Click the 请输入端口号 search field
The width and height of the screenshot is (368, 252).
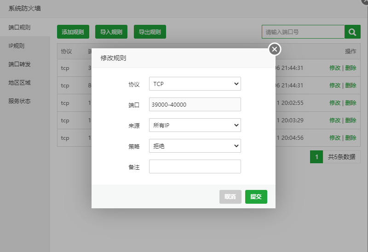(x=303, y=32)
